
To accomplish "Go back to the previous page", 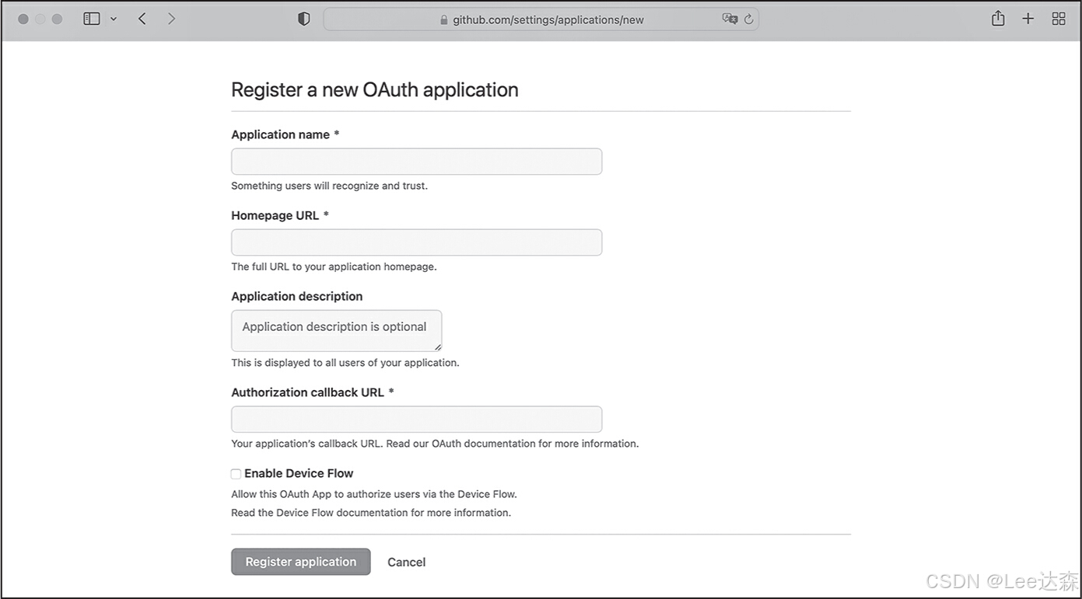I will click(x=142, y=18).
